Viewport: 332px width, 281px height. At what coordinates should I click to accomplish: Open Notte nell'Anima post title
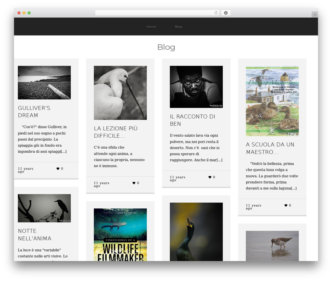(x=34, y=235)
